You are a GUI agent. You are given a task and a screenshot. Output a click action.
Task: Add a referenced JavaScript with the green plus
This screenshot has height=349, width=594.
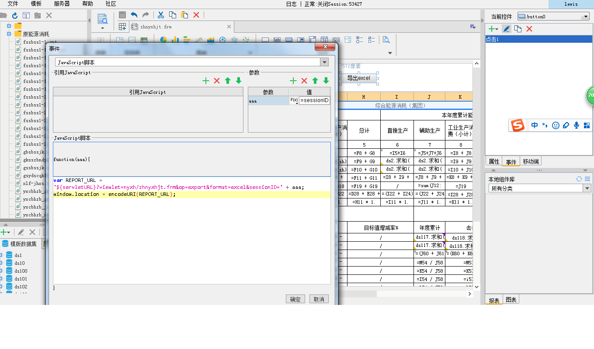pyautogui.click(x=206, y=81)
